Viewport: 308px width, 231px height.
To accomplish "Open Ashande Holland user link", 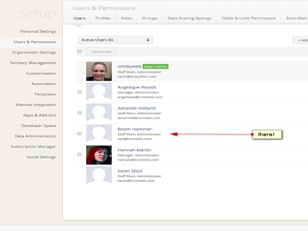I will pos(137,108).
